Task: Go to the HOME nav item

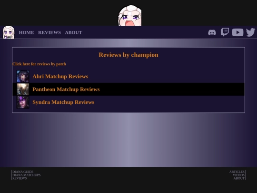Action: 26,32
